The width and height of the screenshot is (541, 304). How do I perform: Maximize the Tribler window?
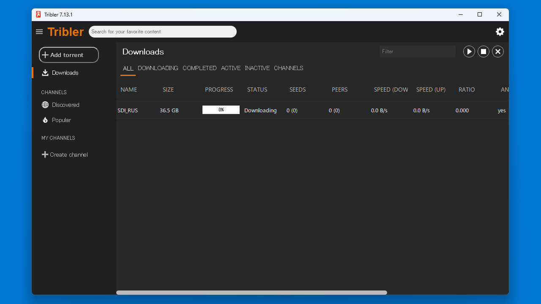click(x=480, y=14)
